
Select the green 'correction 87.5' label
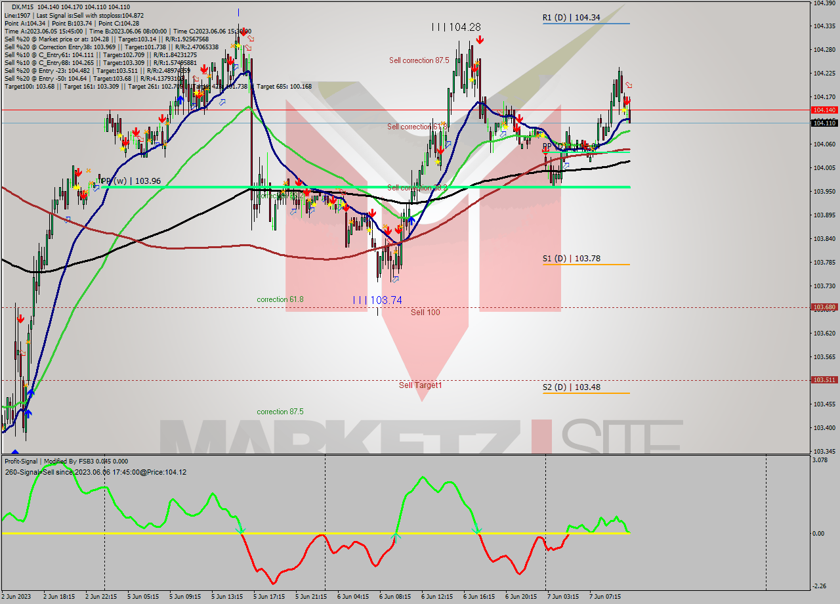pyautogui.click(x=280, y=412)
